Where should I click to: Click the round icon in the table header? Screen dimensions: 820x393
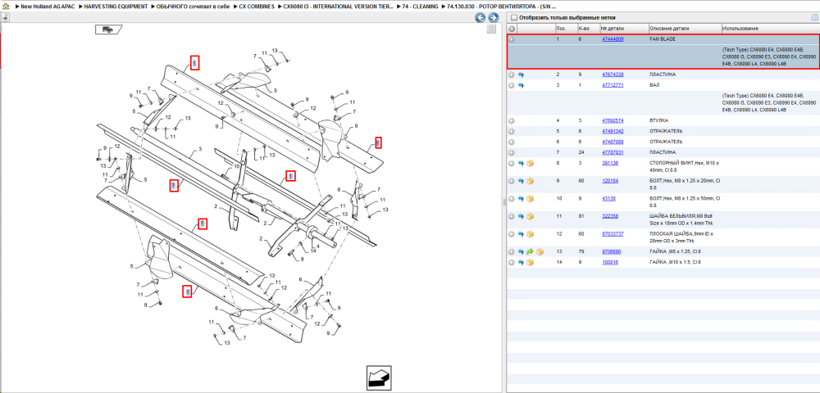pos(512,28)
